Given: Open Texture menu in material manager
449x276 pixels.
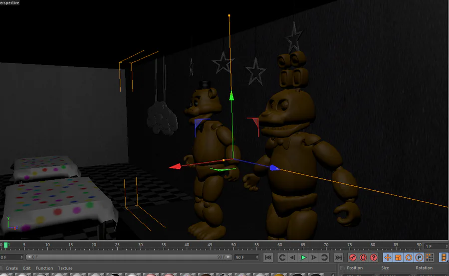Looking at the screenshot, I should [65, 268].
